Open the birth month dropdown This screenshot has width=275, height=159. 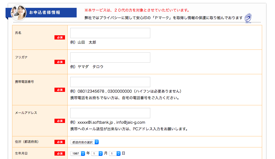(x=97, y=153)
